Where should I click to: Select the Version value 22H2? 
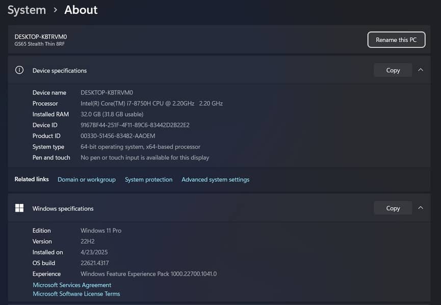(88, 241)
